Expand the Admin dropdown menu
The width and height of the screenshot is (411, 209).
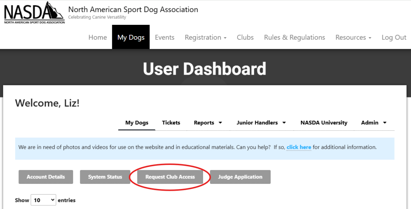pyautogui.click(x=374, y=123)
